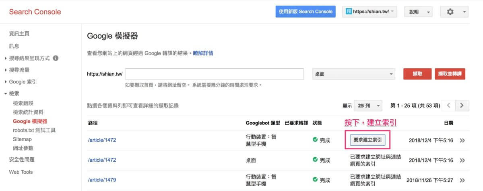Open details arrow for desktop /article/1472 row
The height and width of the screenshot is (191, 483).
462,160
